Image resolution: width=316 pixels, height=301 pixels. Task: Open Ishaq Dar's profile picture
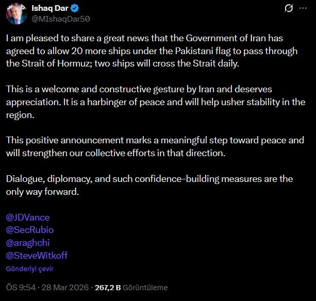coord(17,13)
